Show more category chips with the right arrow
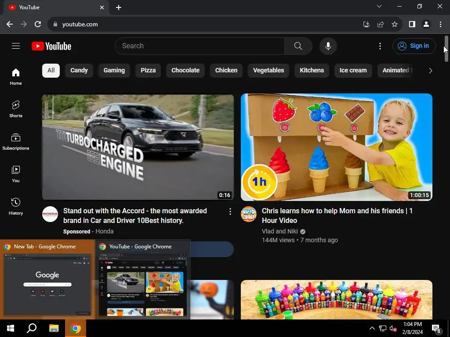This screenshot has height=337, width=450. 430,71
